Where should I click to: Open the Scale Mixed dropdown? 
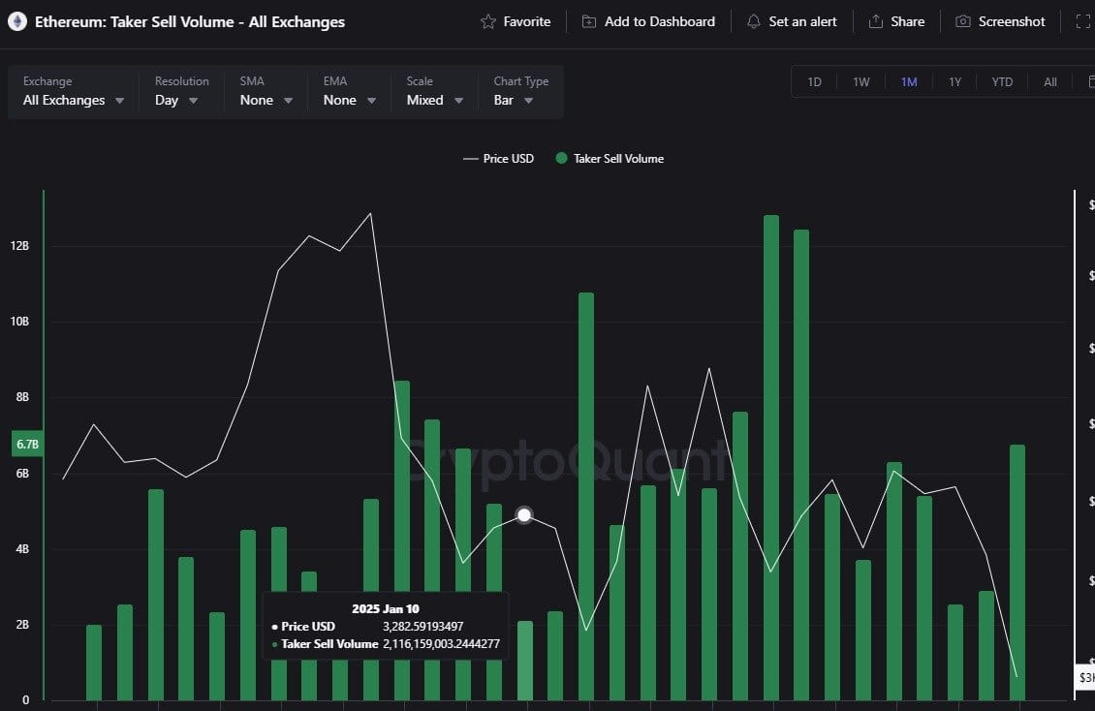tap(434, 91)
